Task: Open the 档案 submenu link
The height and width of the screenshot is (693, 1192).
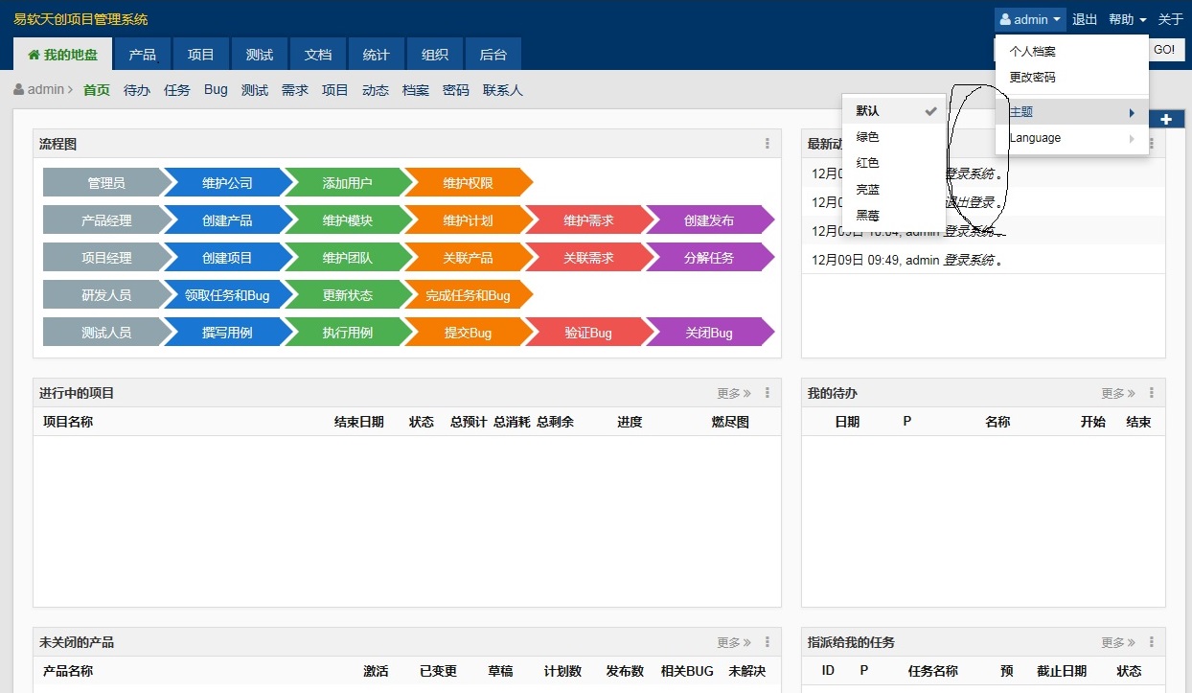Action: point(416,90)
